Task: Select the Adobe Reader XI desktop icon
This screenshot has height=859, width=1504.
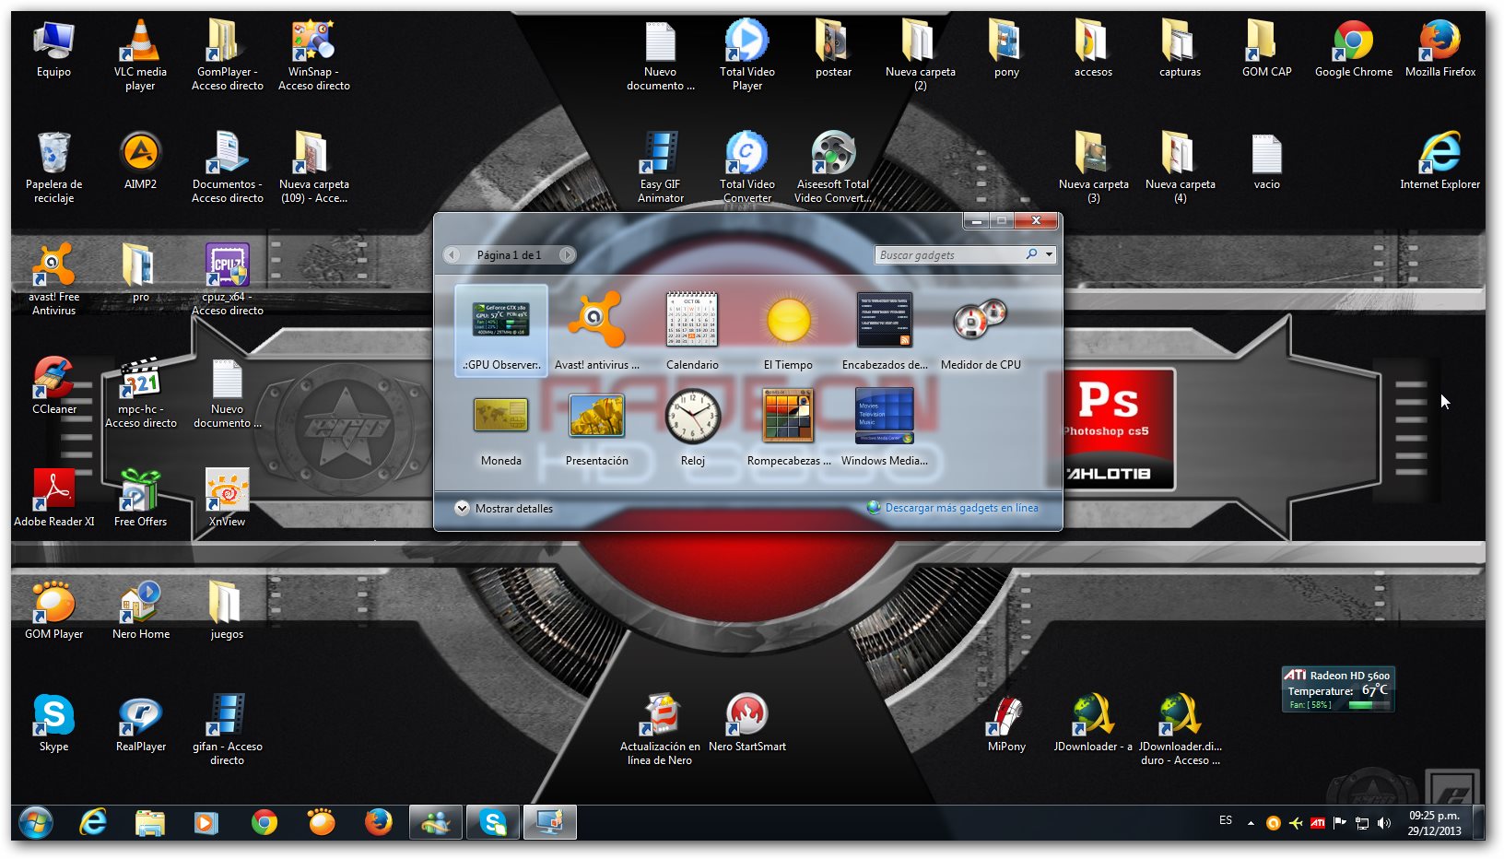Action: pyautogui.click(x=53, y=499)
